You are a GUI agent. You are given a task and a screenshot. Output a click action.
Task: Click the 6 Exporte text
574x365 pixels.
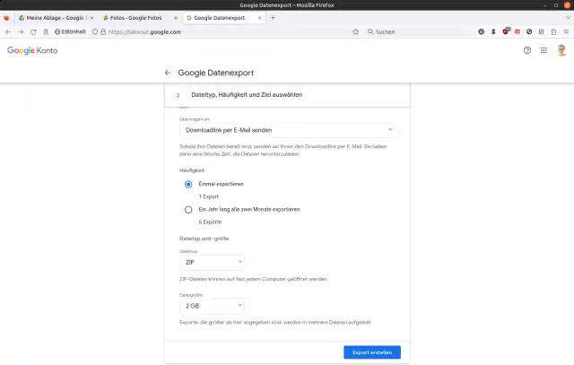coord(210,222)
